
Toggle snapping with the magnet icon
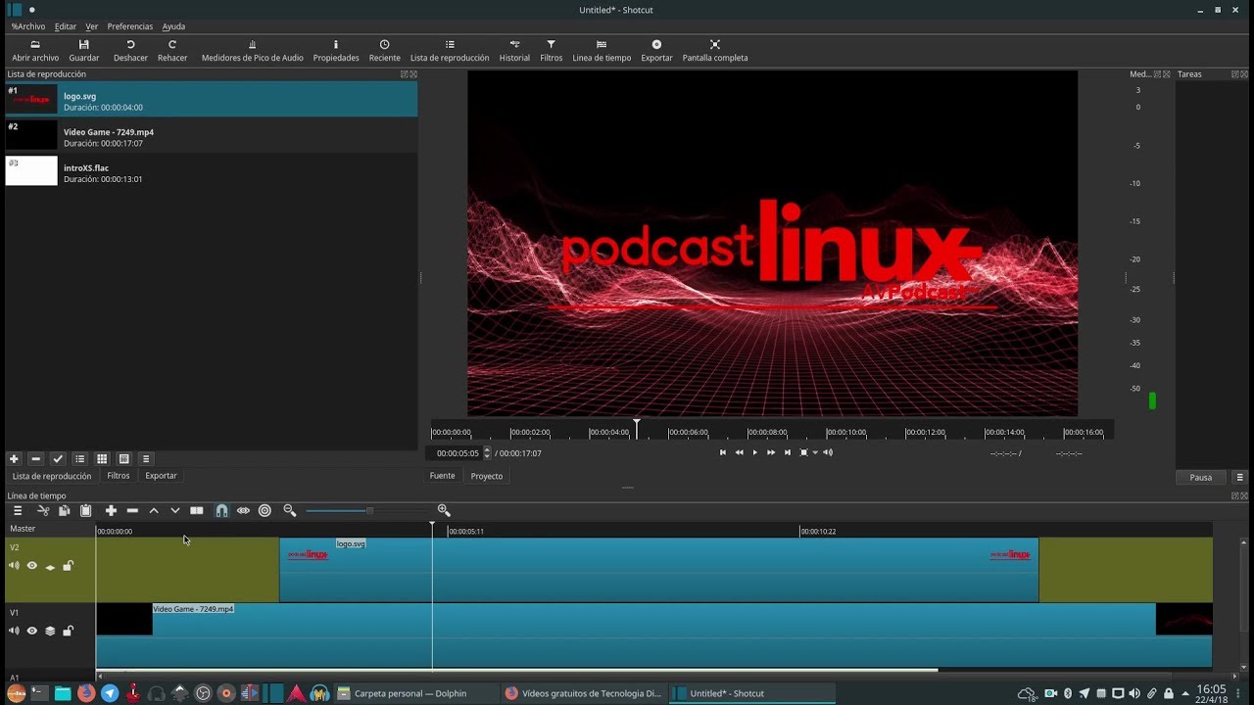click(221, 510)
